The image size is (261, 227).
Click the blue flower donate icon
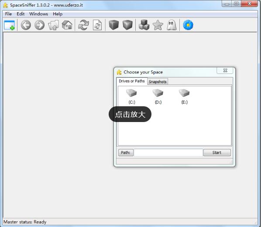pyautogui.click(x=188, y=25)
